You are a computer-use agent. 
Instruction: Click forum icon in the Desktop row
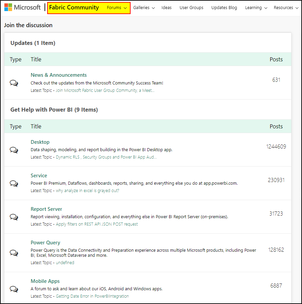pos(14,150)
